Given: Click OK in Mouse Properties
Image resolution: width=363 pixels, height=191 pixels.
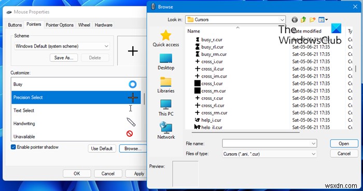Looking at the screenshot, I should [x=77, y=173].
